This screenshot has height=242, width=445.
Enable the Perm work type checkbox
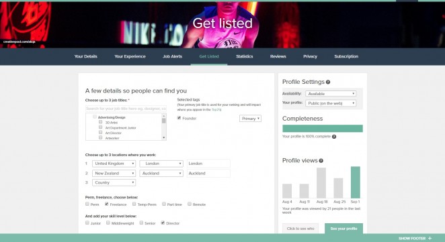click(x=87, y=204)
